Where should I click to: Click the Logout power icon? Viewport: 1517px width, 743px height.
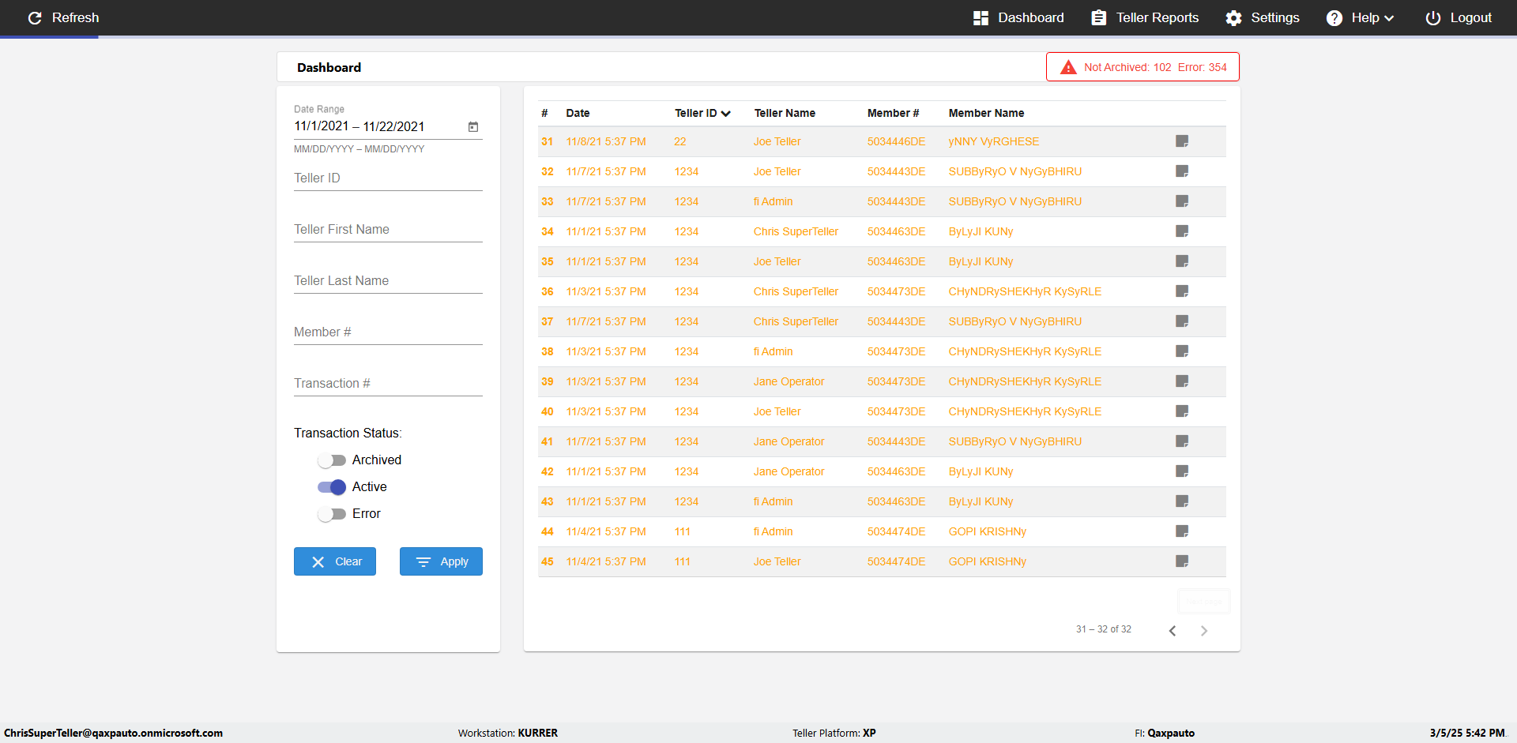click(1432, 17)
